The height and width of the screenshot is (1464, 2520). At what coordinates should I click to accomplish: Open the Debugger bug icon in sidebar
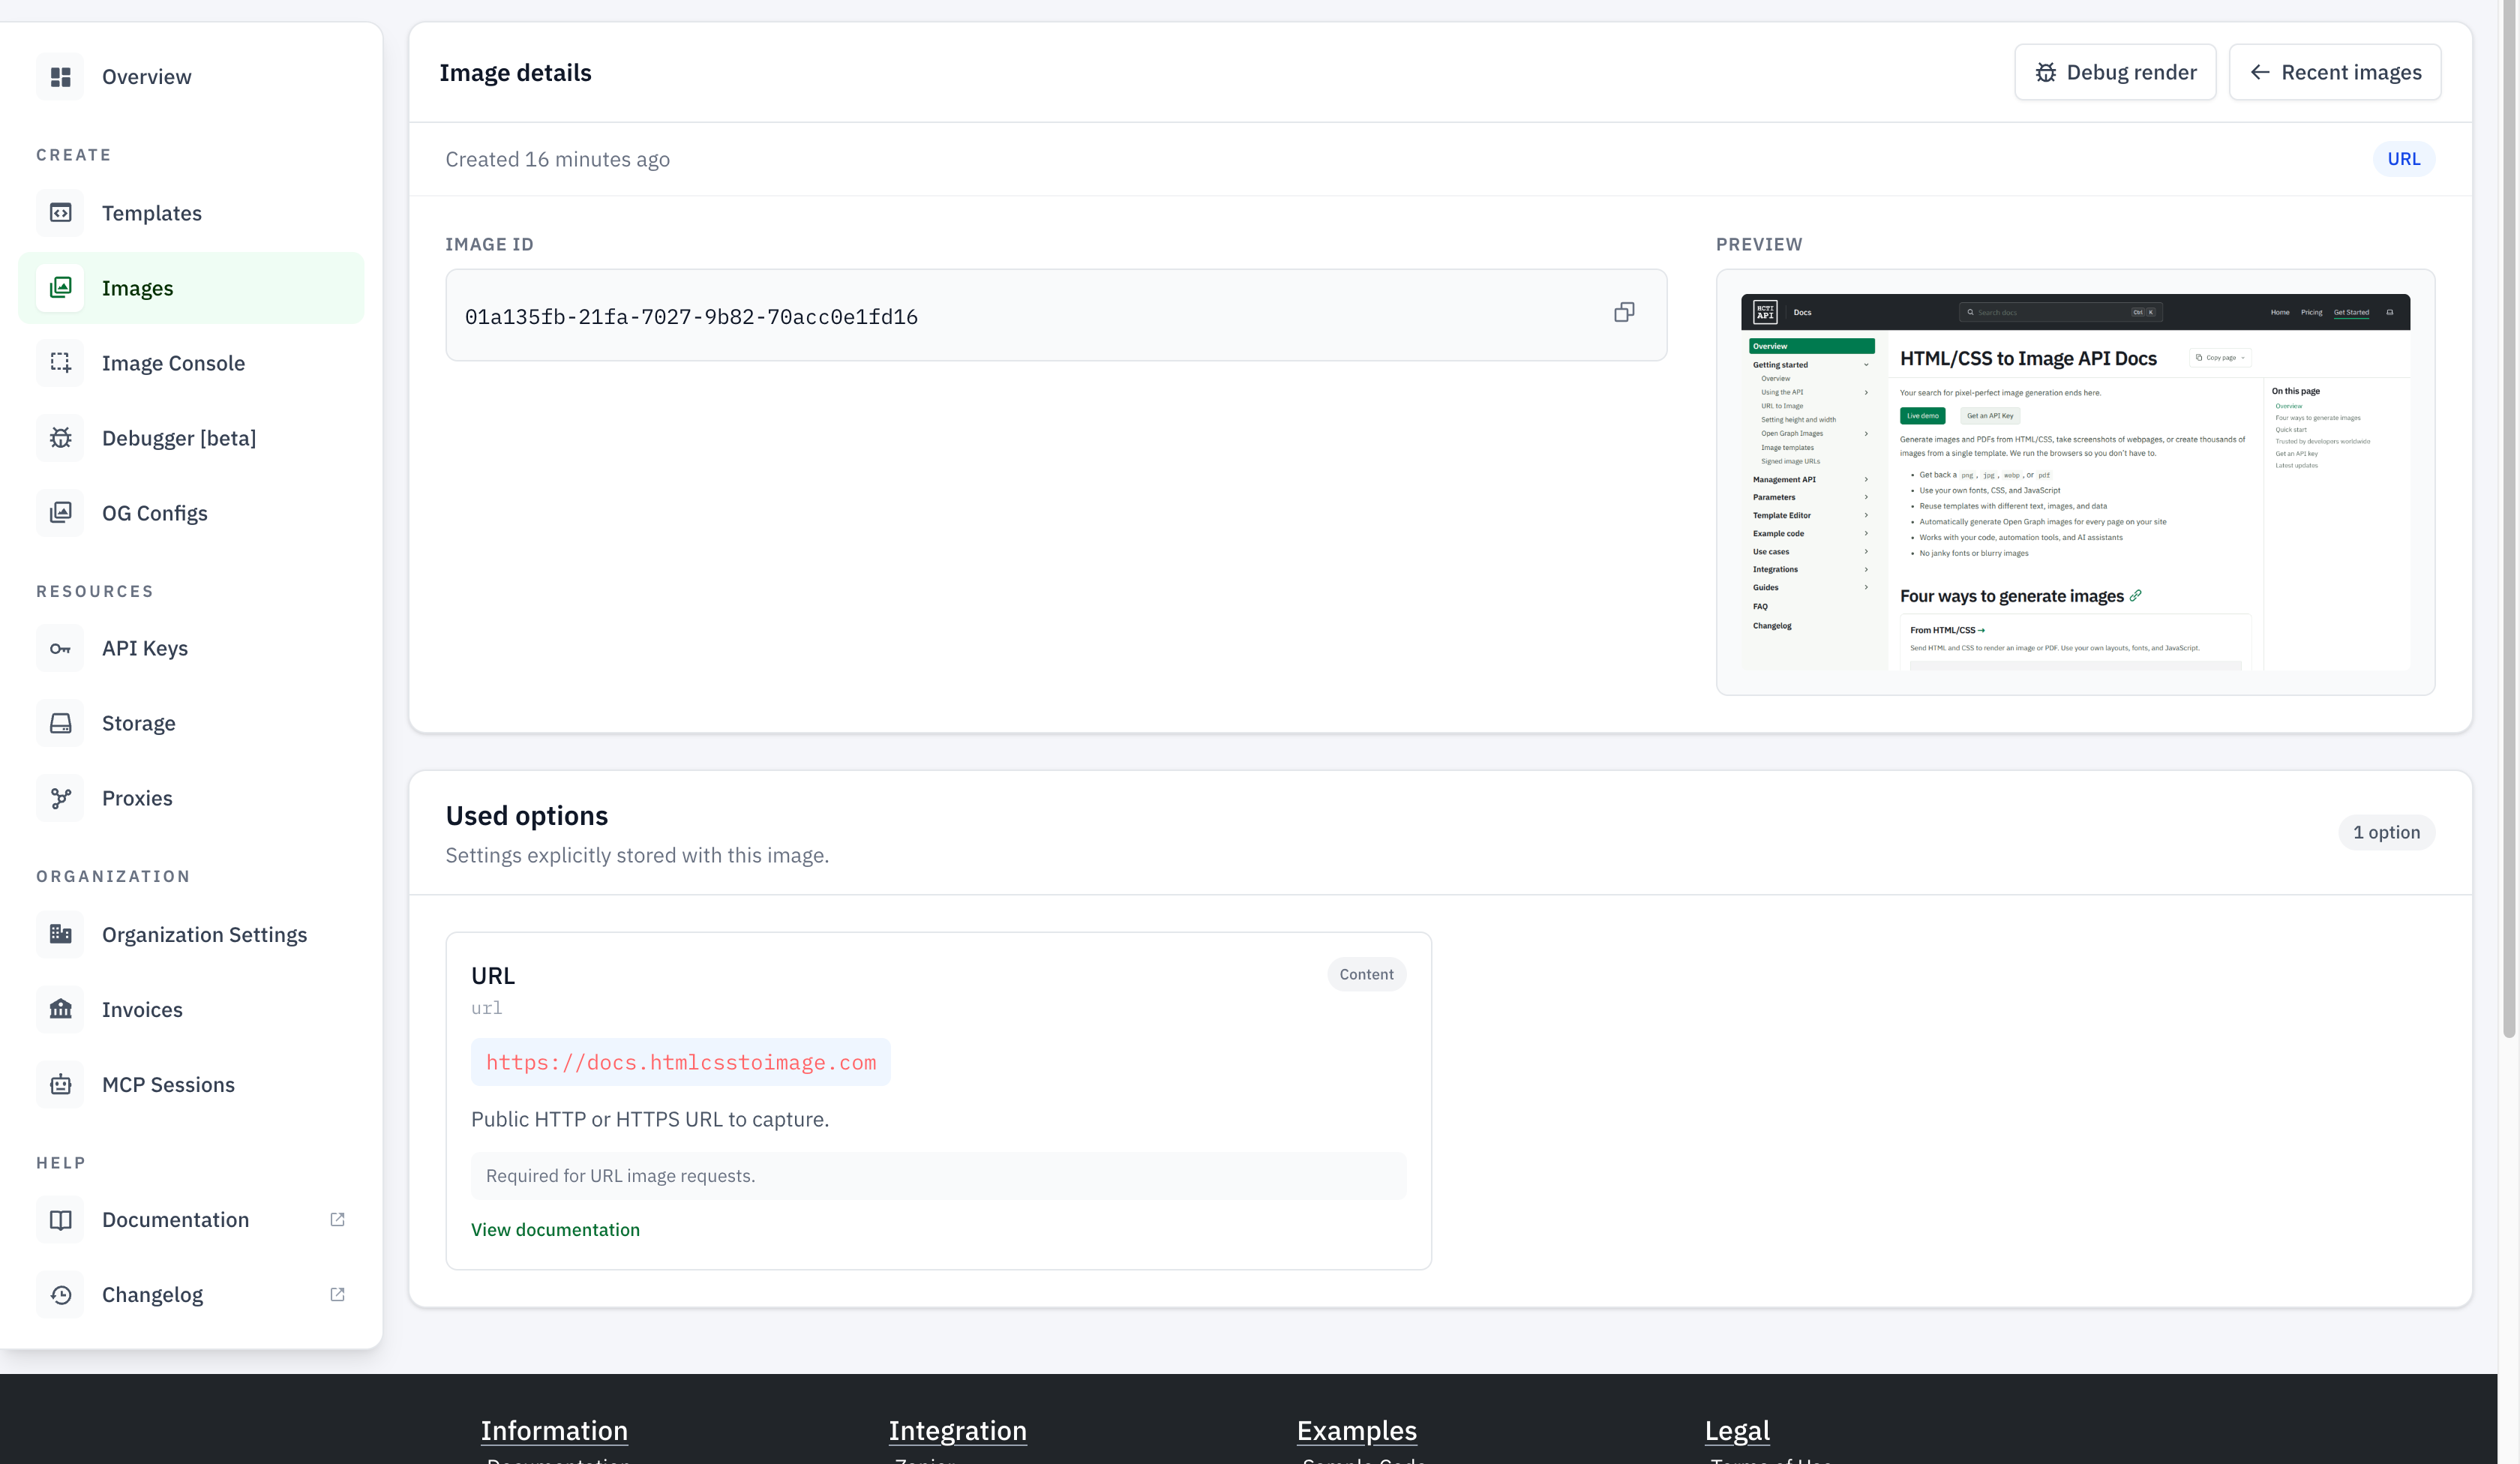[x=61, y=438]
